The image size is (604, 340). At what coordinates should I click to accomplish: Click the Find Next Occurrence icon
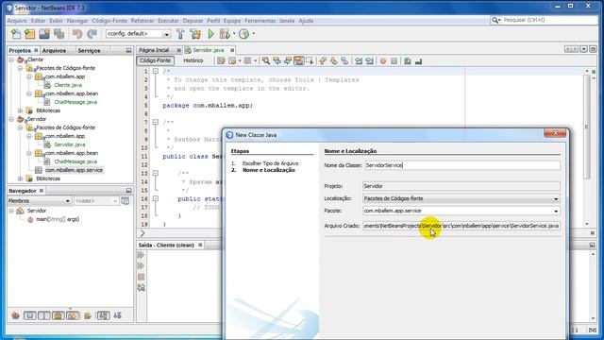click(x=287, y=60)
